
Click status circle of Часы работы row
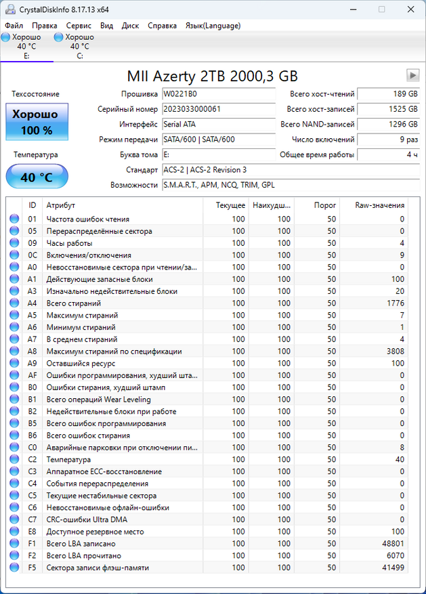14,243
